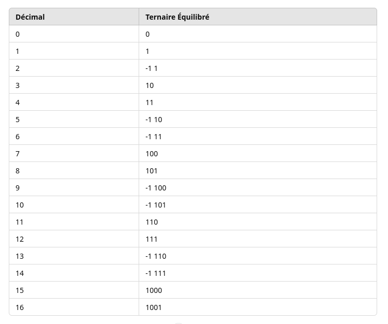Click the ternary cell showing 1000
388x324 pixels.
pyautogui.click(x=258, y=290)
